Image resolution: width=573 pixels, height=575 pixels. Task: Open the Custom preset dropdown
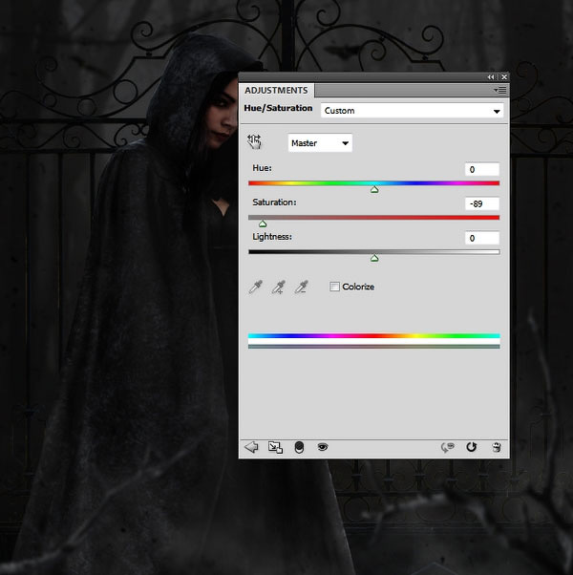pos(412,111)
